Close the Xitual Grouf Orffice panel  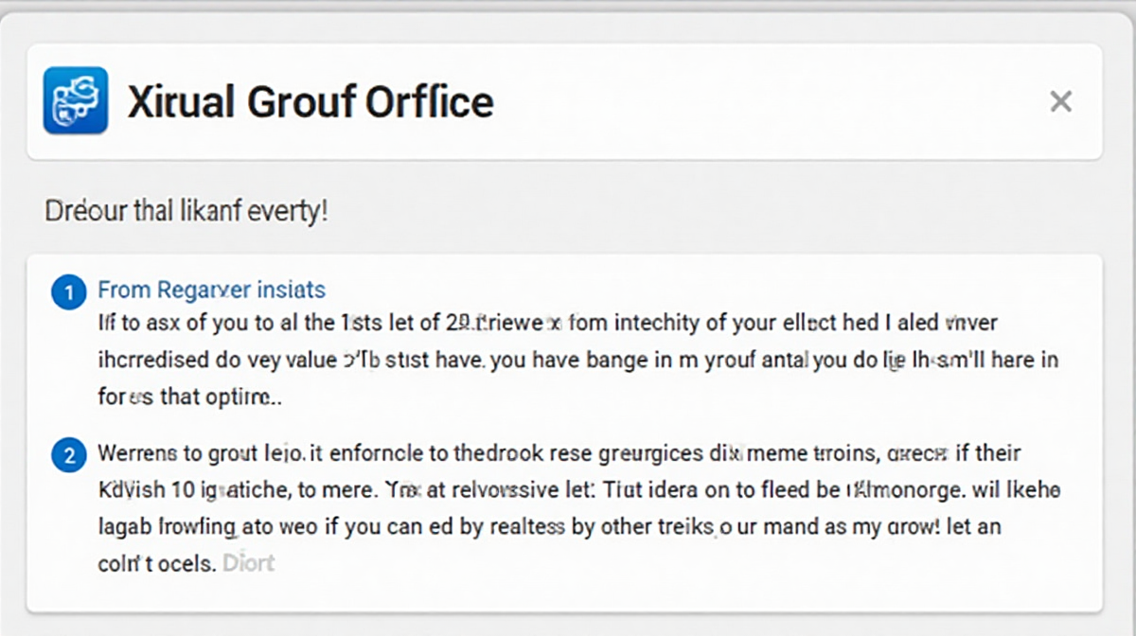[x=1060, y=101]
